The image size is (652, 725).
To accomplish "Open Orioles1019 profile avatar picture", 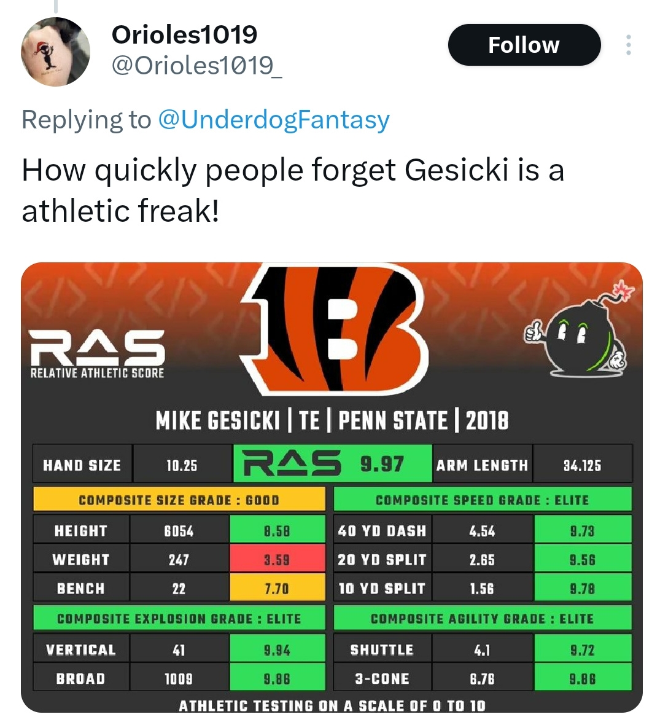I will tap(55, 52).
